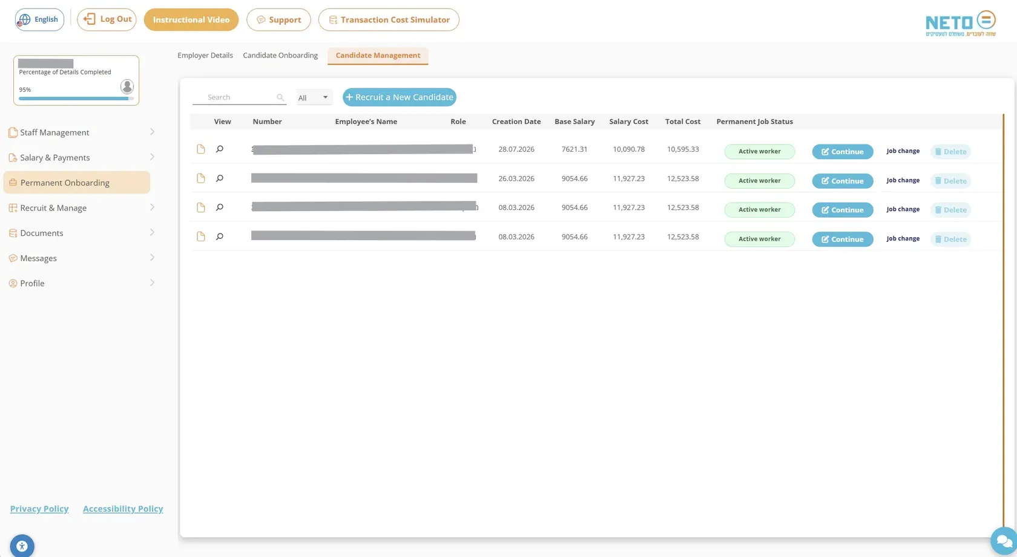The height and width of the screenshot is (557, 1017).
Task: Expand Documents chevron
Action: [x=152, y=232]
